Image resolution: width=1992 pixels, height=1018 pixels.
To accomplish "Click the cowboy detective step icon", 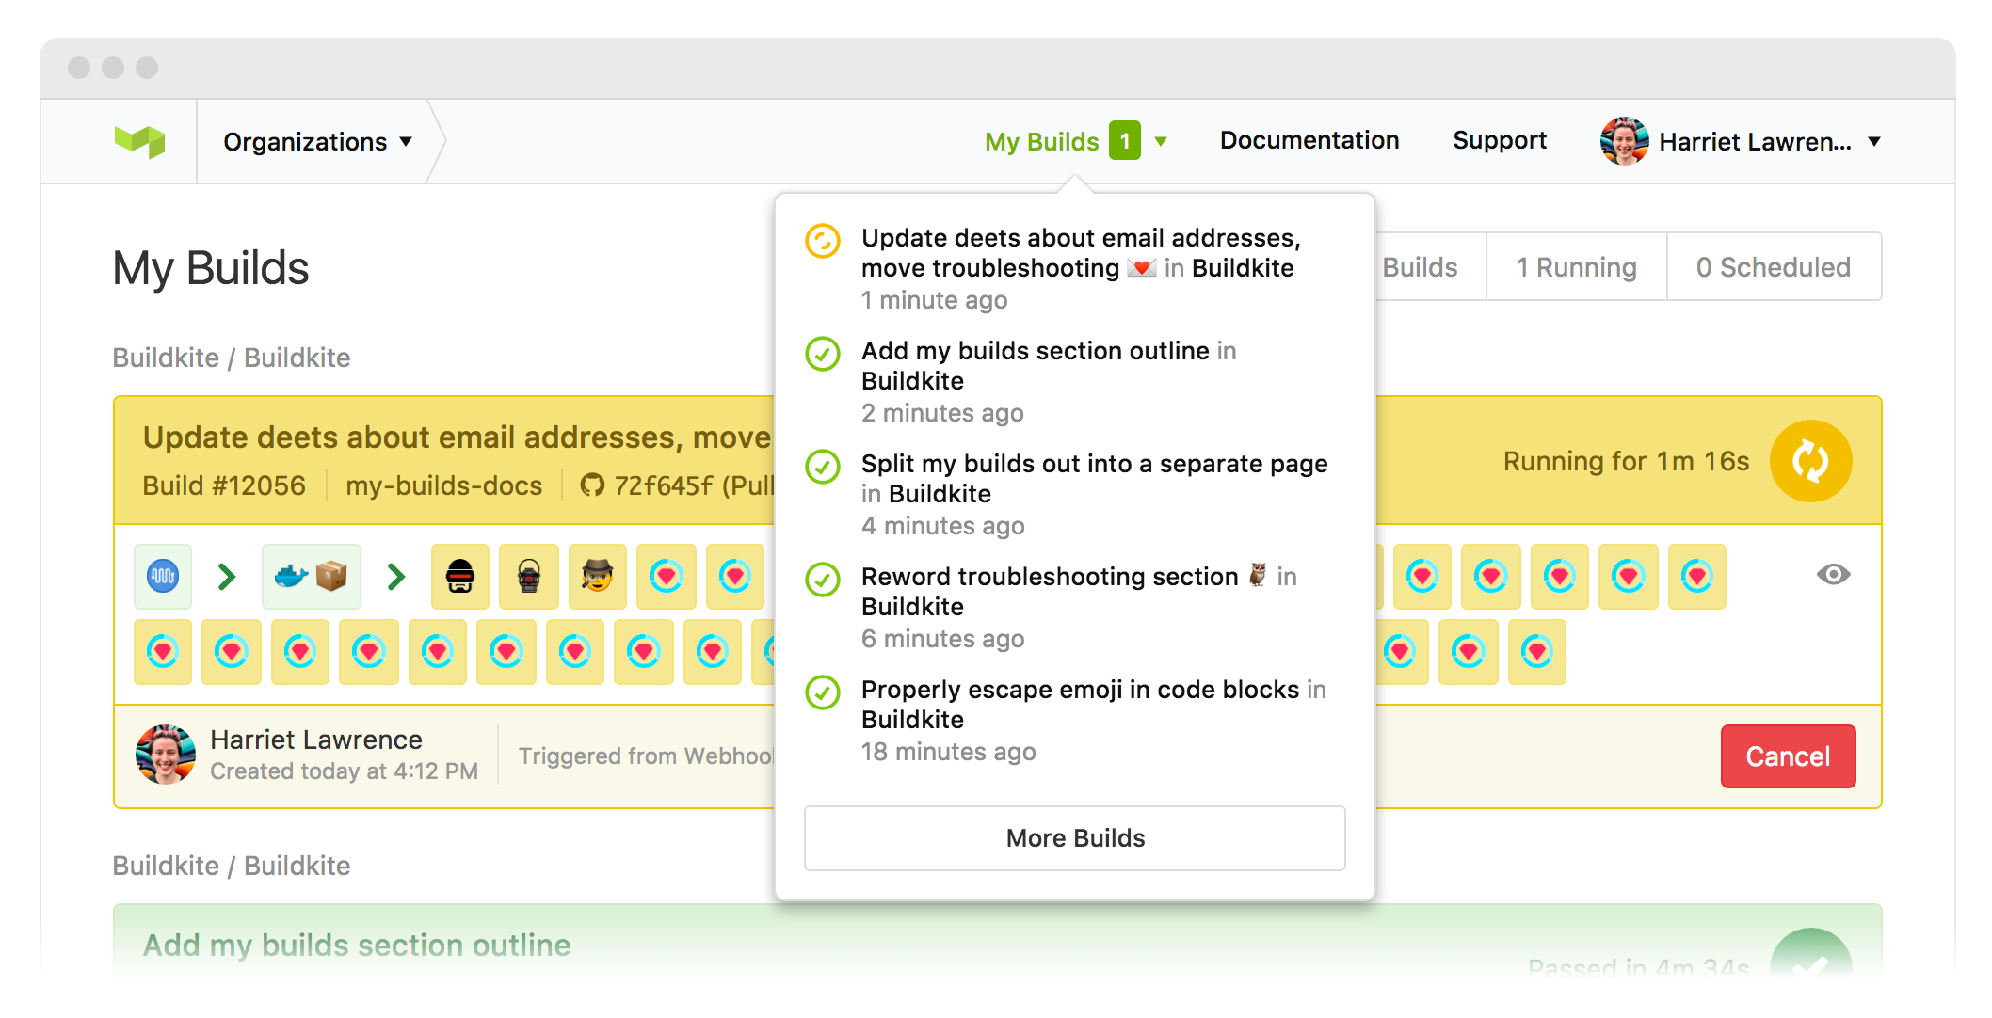I will [597, 576].
